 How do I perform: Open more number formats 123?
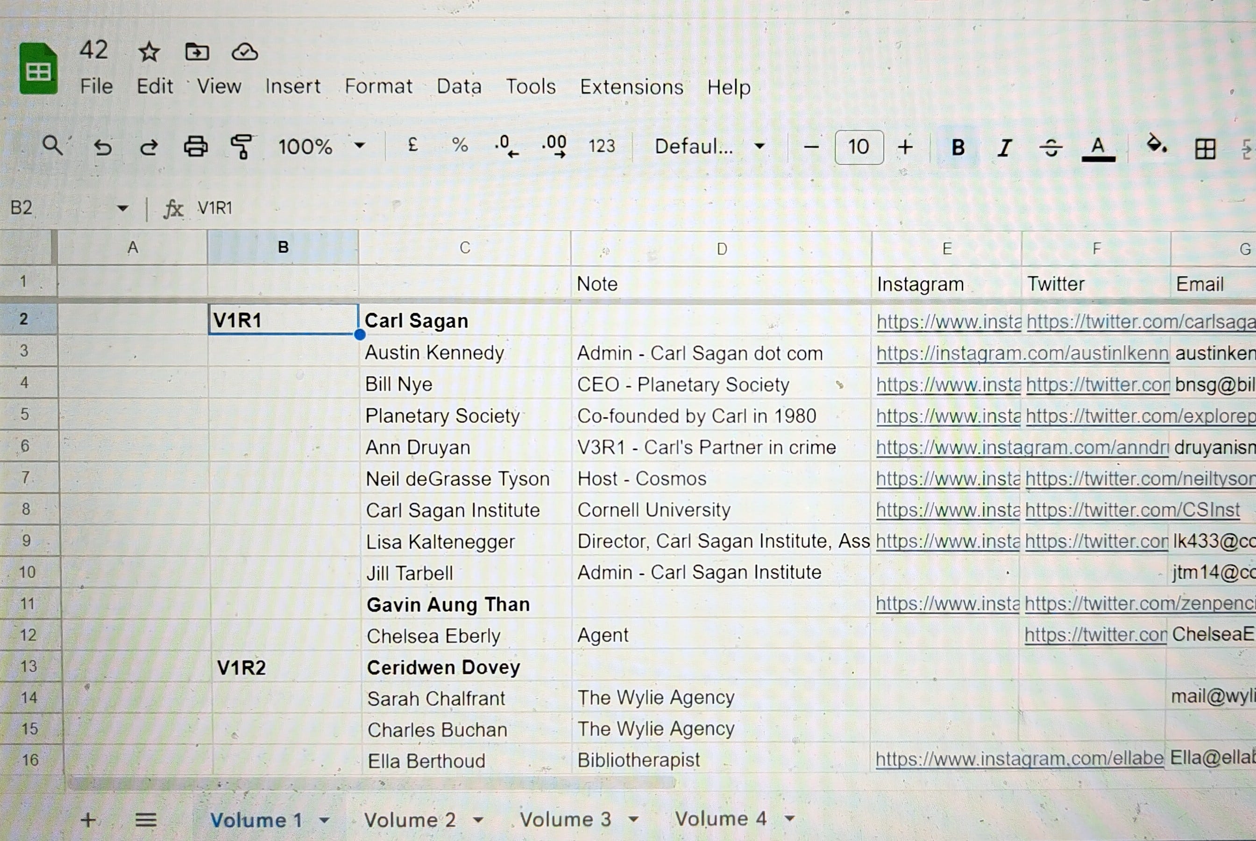pyautogui.click(x=602, y=146)
